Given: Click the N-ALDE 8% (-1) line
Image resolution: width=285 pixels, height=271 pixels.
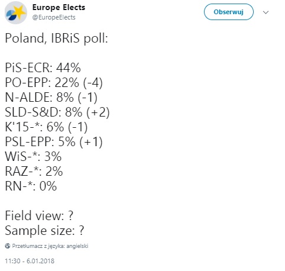Looking at the screenshot, I should 51,97.
